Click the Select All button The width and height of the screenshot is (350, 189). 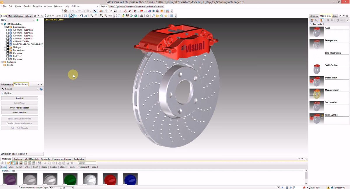coord(19,98)
